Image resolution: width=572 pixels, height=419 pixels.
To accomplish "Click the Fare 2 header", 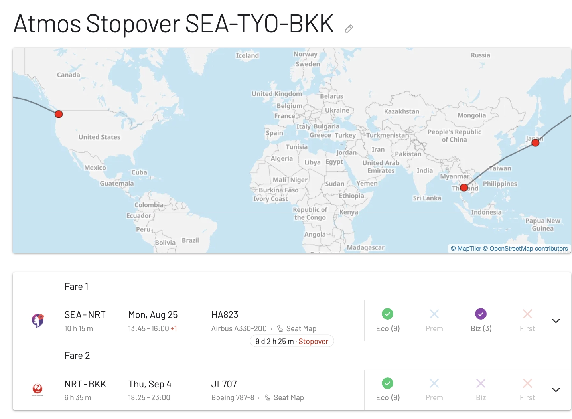I will (x=77, y=356).
